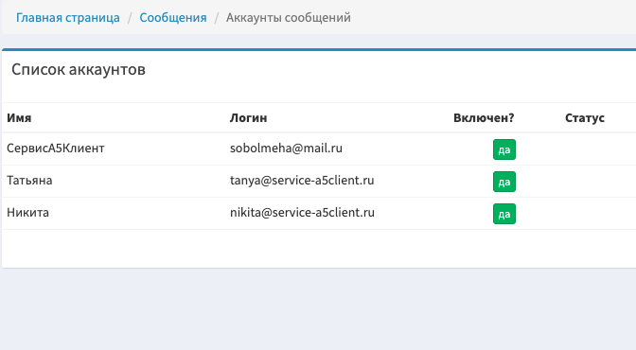Click login sobolmeha@mail.ru
This screenshot has height=350, width=636.
coord(286,149)
